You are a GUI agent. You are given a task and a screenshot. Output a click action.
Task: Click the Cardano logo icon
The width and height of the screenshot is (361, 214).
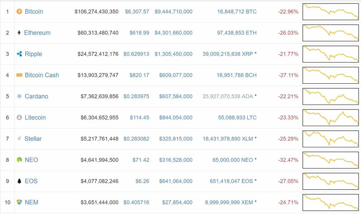(x=19, y=96)
